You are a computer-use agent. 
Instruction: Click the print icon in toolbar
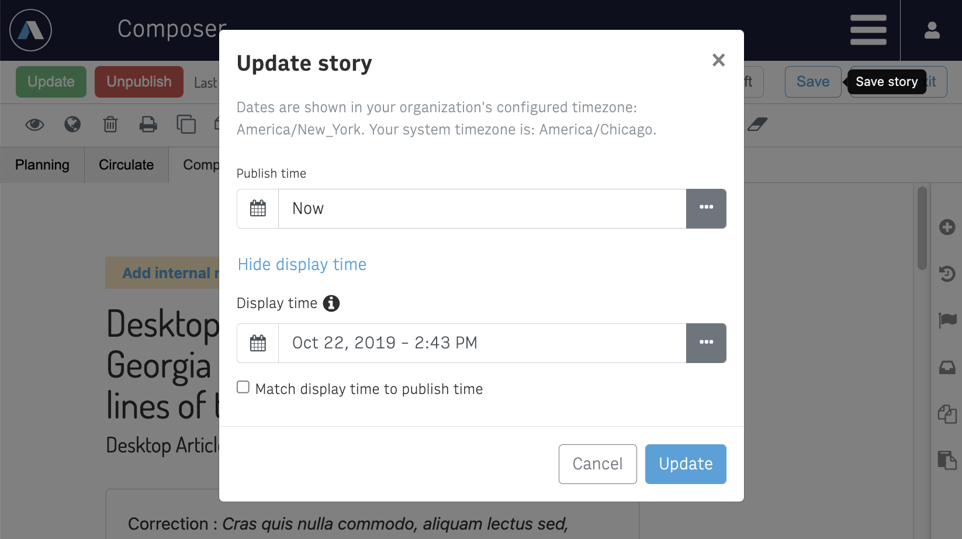[148, 124]
